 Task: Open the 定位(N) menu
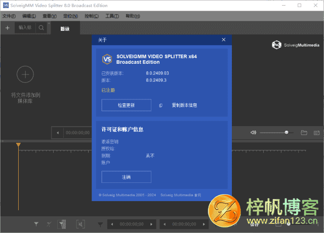[x=71, y=16]
